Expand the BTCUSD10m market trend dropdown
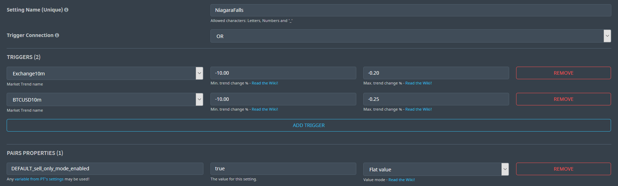Viewport: 618px width, 186px height. point(199,99)
